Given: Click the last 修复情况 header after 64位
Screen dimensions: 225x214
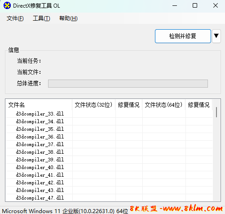Looking at the screenshot, I should (199, 105).
